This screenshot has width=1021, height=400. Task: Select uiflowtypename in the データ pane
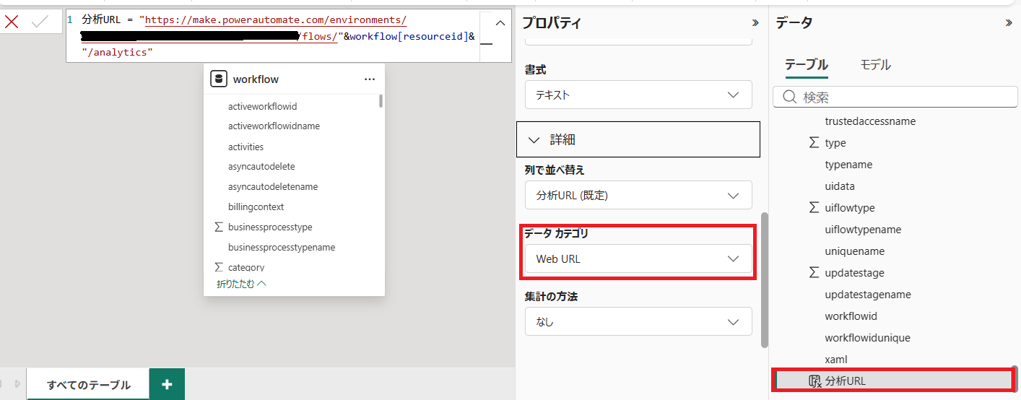(x=863, y=230)
